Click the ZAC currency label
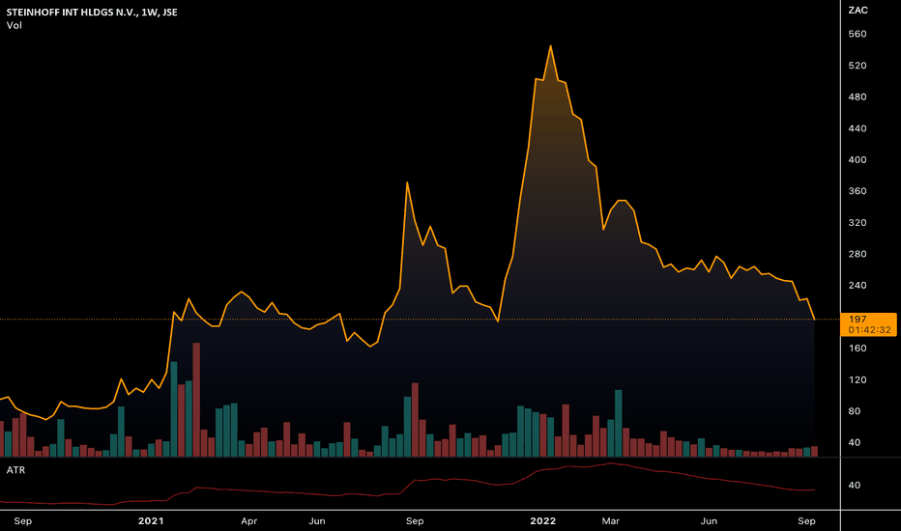Screen dimensions: 901x531 pos(857,11)
